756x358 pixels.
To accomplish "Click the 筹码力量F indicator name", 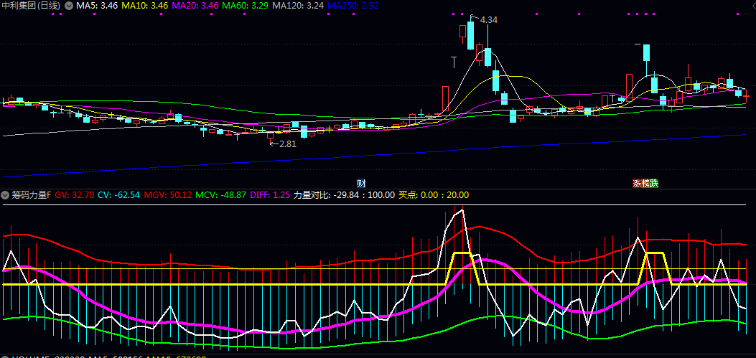I will [x=31, y=195].
